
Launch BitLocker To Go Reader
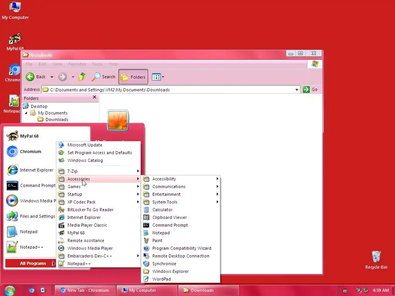pyautogui.click(x=98, y=210)
